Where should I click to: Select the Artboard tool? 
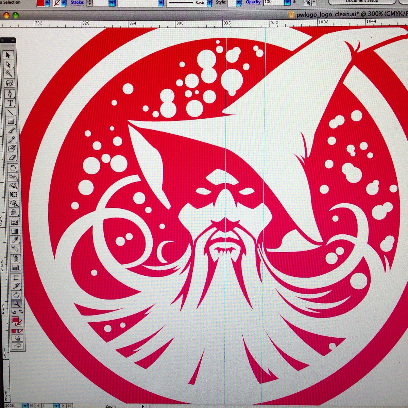click(x=16, y=277)
